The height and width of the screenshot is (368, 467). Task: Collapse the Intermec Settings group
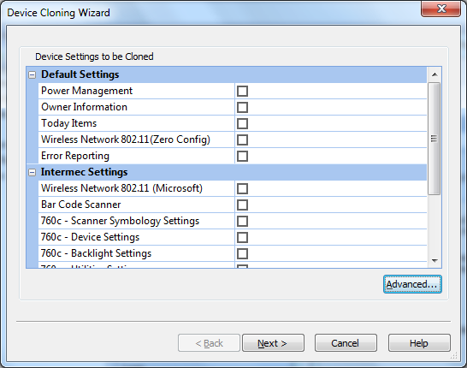click(x=32, y=173)
